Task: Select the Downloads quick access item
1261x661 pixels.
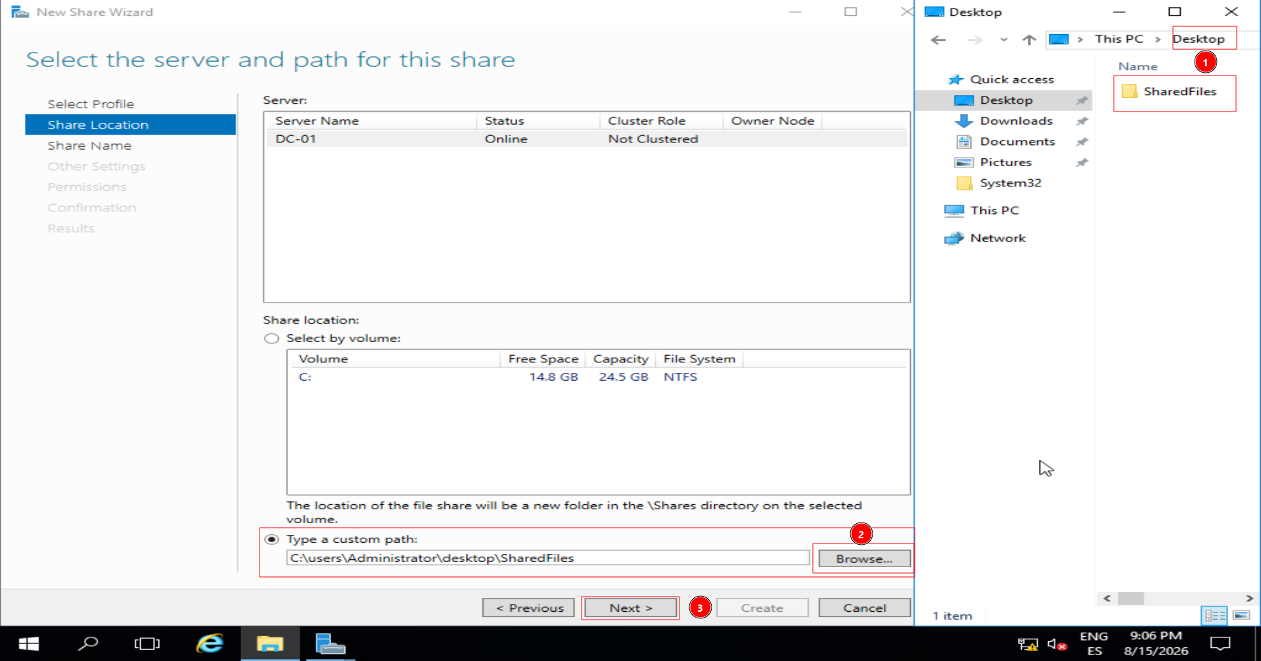Action: pos(1016,121)
